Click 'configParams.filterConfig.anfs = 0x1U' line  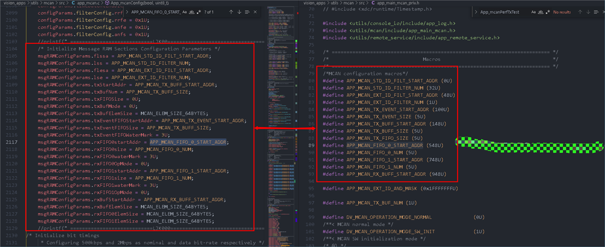[94, 34]
